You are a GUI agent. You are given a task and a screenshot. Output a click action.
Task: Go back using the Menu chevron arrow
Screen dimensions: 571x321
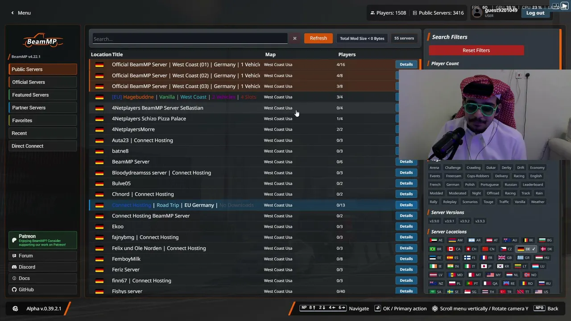12,13
